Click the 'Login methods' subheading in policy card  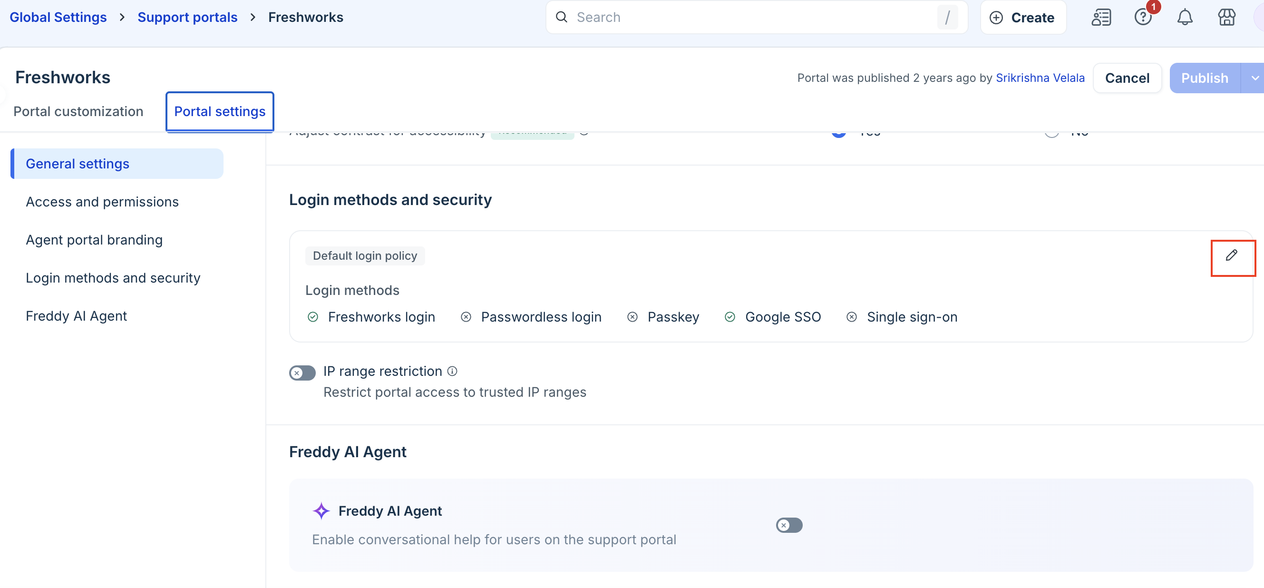[352, 290]
